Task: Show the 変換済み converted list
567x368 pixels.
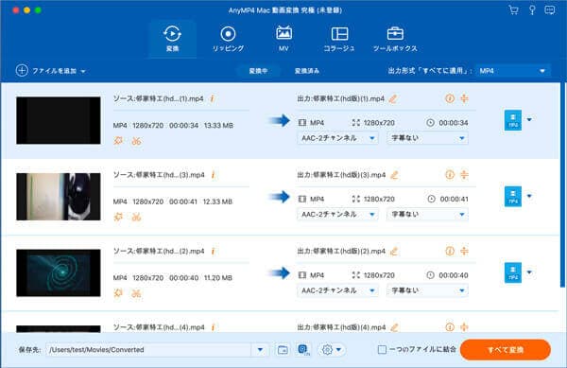Action: (306, 71)
